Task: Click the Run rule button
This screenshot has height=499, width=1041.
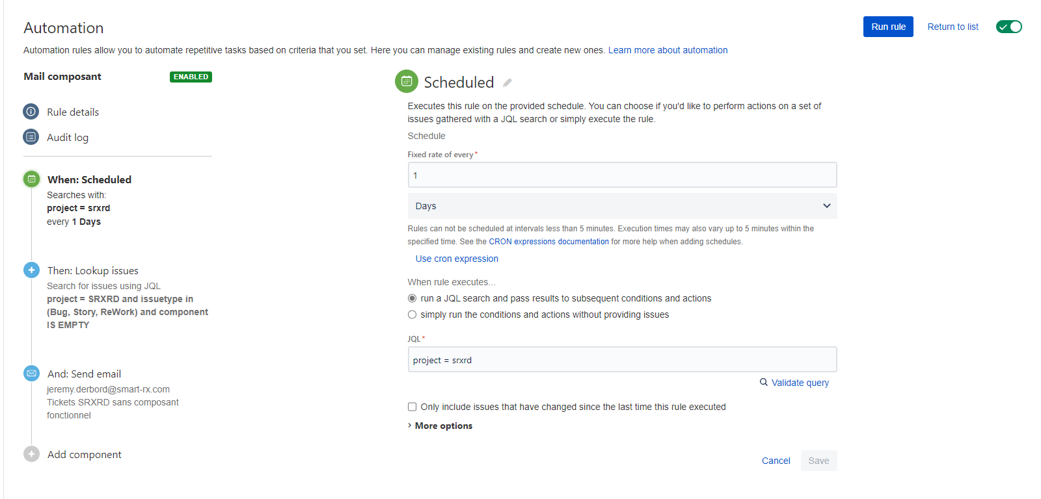Action: [x=888, y=27]
